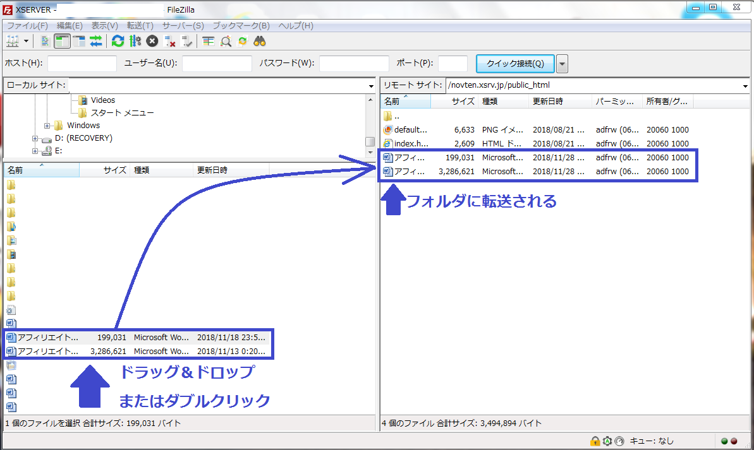Open the ファイル(F) menu
This screenshot has height=450, width=754.
[x=27, y=26]
